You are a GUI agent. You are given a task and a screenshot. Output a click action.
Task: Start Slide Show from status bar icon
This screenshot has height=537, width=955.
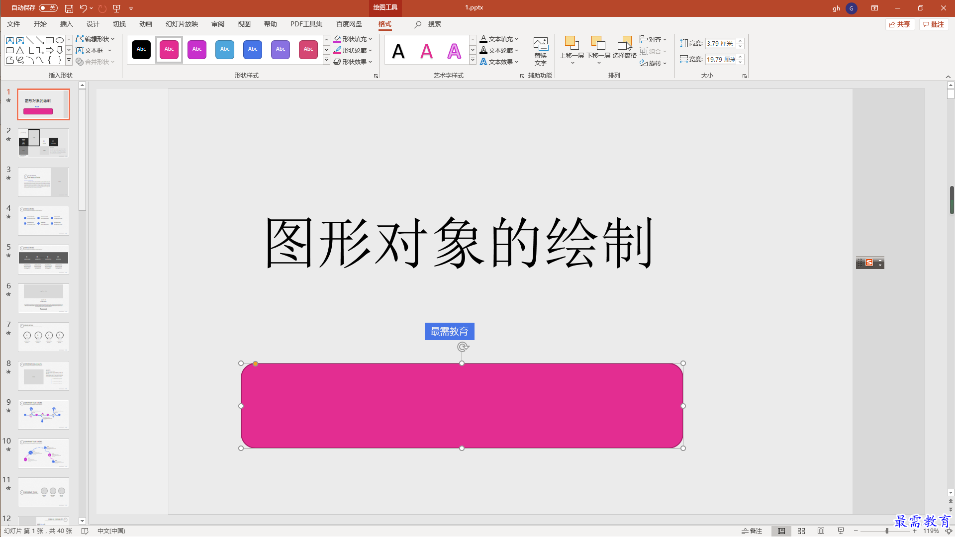841,531
